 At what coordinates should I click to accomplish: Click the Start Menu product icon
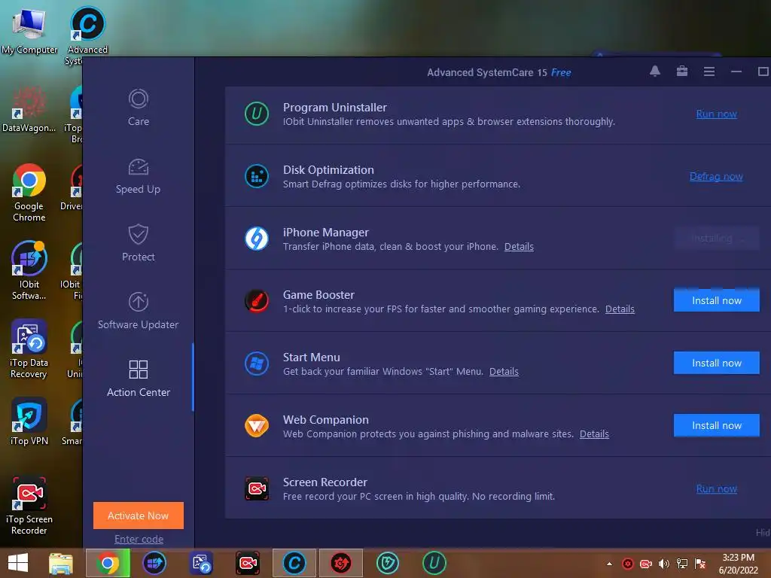coord(257,364)
